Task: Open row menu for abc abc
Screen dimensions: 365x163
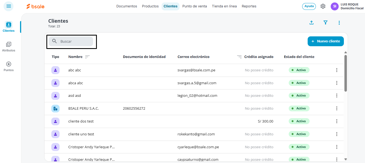Action: point(337,70)
